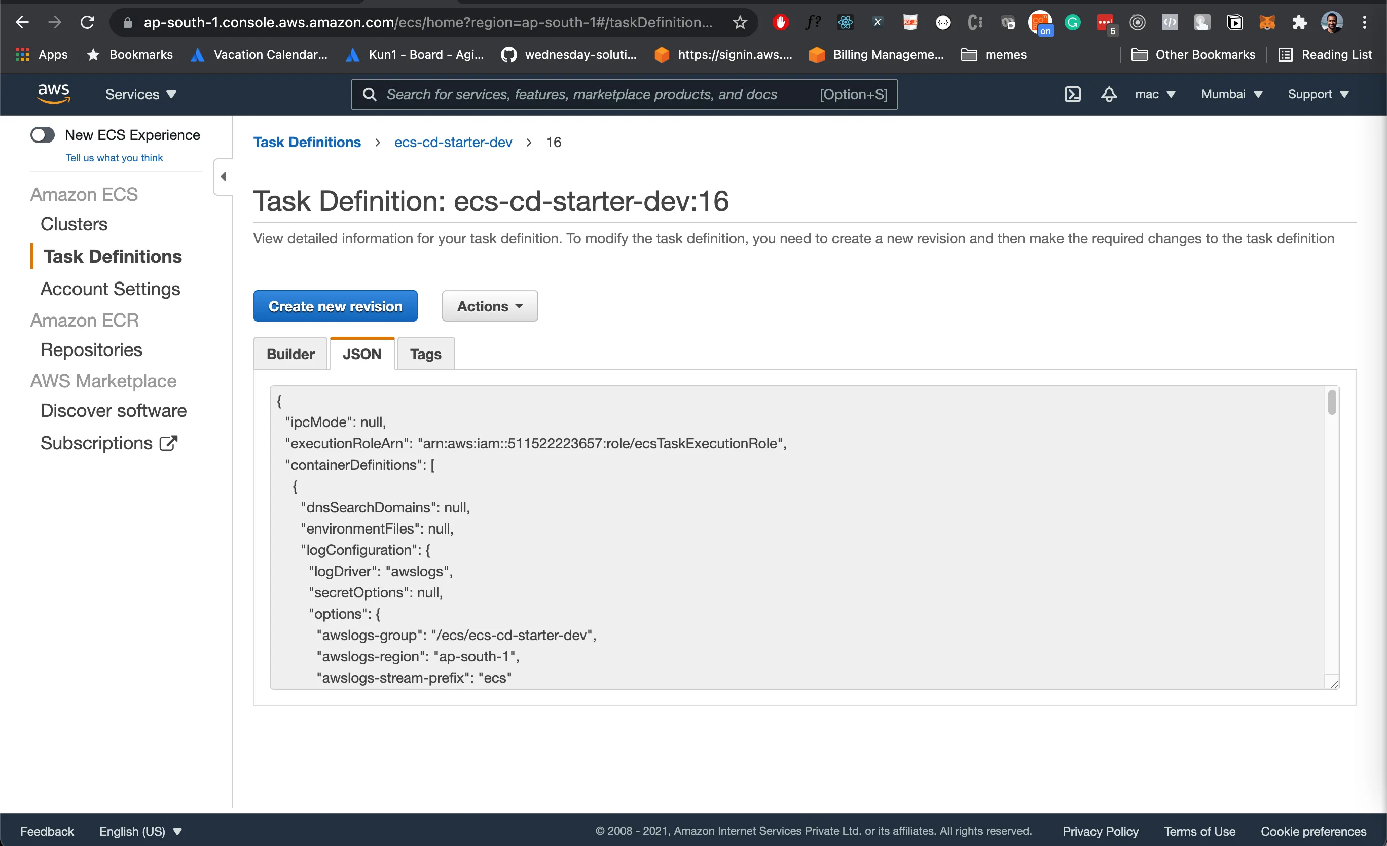Click Create new revision button
This screenshot has width=1387, height=846.
pyautogui.click(x=336, y=306)
